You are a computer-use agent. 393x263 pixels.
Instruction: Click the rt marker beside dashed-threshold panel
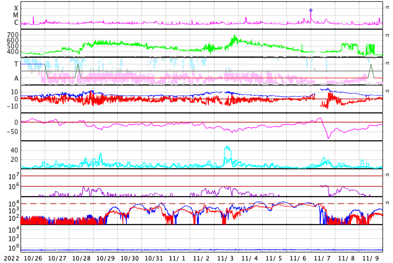[387, 203]
